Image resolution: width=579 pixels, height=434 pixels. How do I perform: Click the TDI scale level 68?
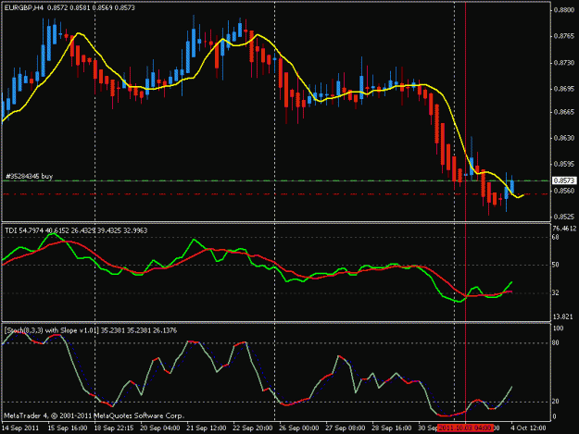pos(555,237)
